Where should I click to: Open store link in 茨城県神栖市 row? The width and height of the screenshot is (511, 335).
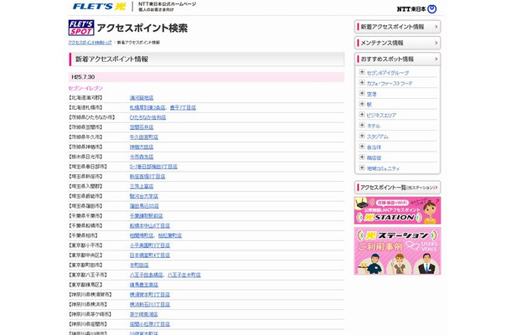click(x=142, y=147)
